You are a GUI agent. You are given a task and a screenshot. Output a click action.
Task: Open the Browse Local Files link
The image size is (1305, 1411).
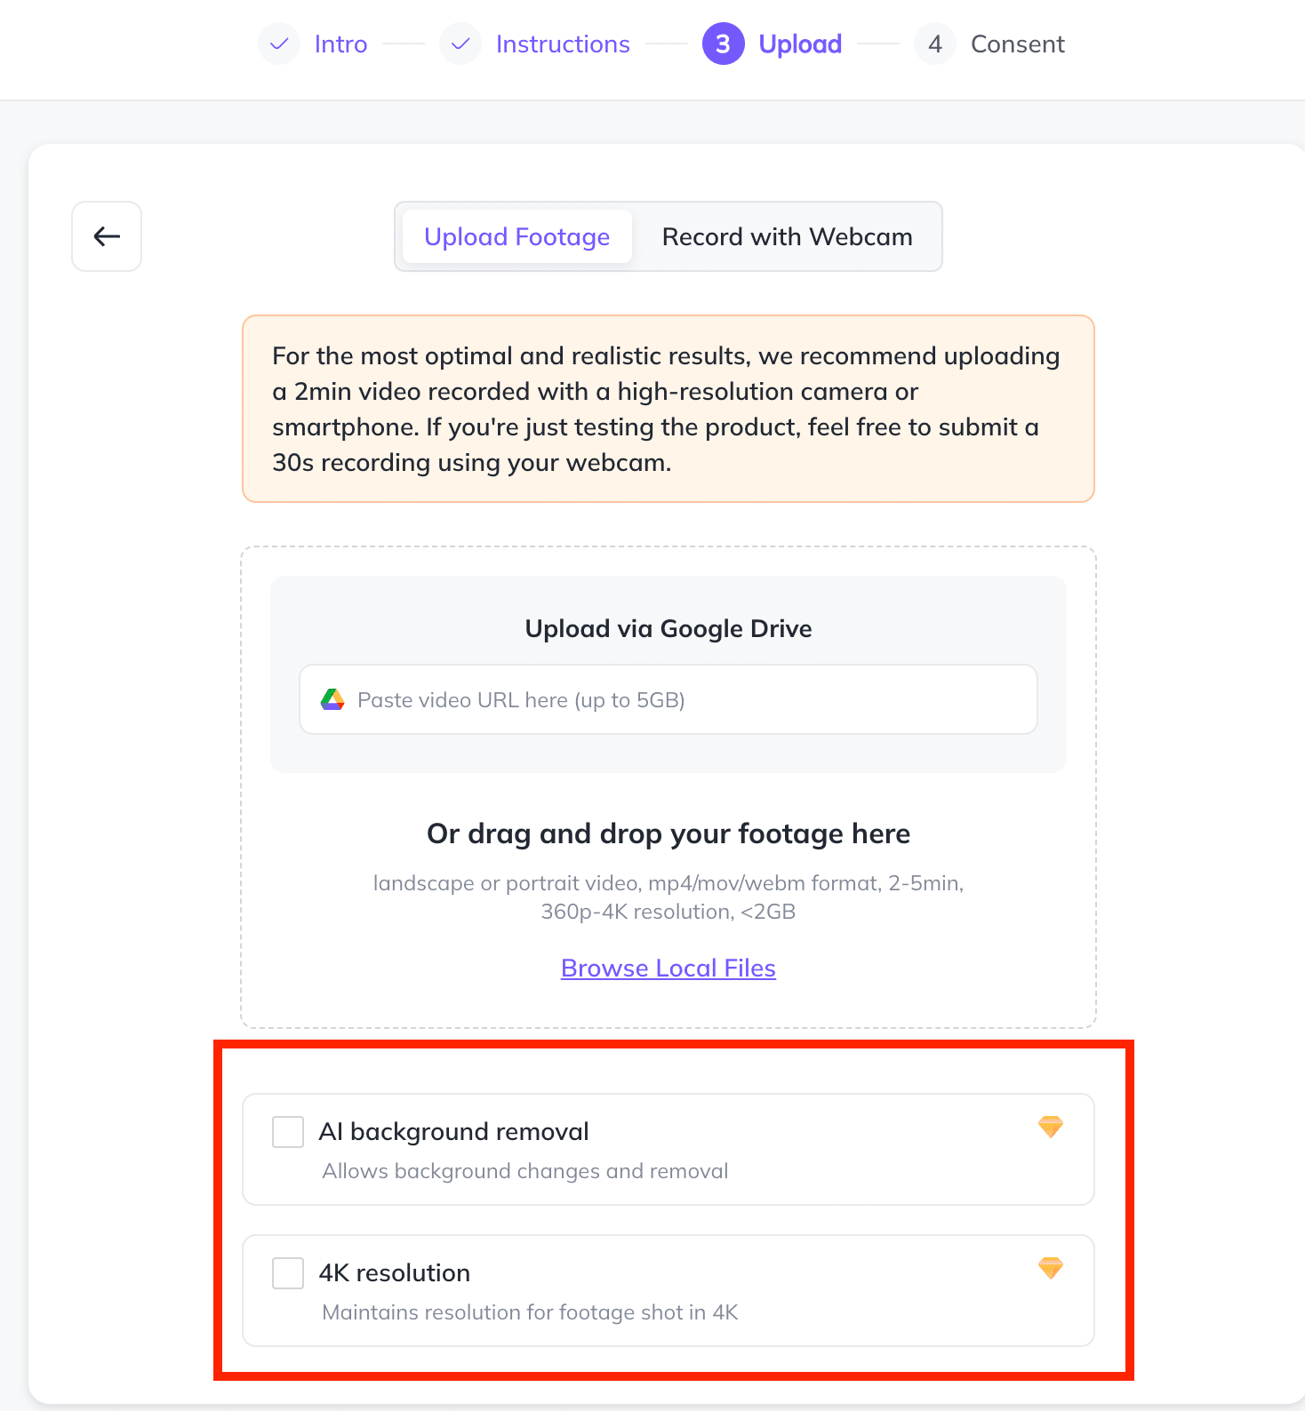(x=669, y=969)
